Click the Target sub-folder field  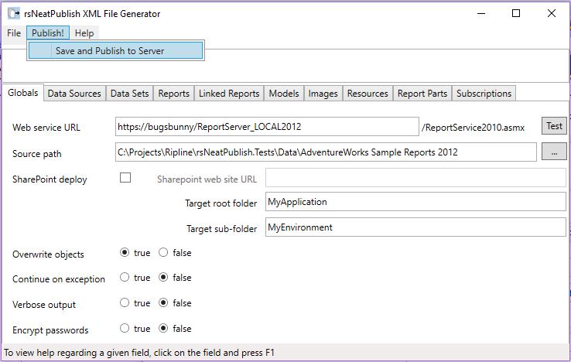[x=415, y=227]
